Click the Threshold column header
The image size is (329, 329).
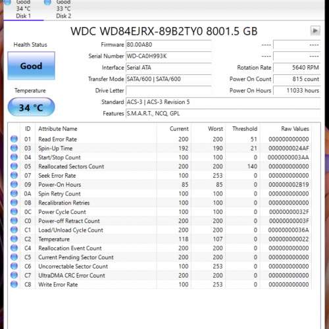[245, 129]
